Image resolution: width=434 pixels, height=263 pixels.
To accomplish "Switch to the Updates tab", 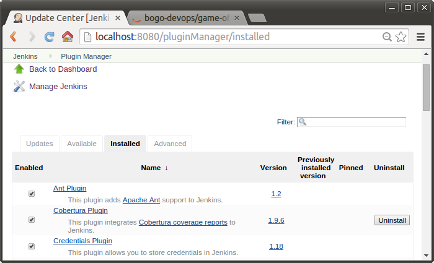I will coord(40,144).
